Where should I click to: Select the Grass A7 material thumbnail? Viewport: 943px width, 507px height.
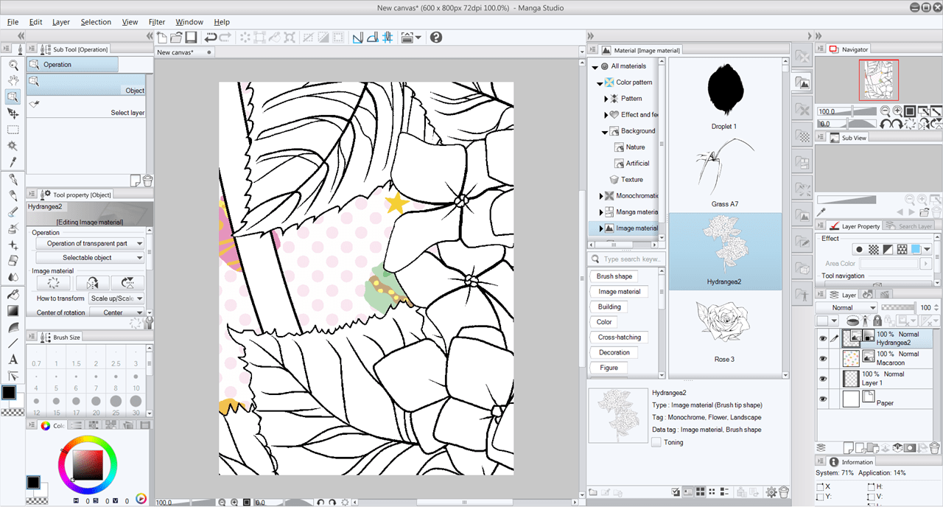point(724,172)
